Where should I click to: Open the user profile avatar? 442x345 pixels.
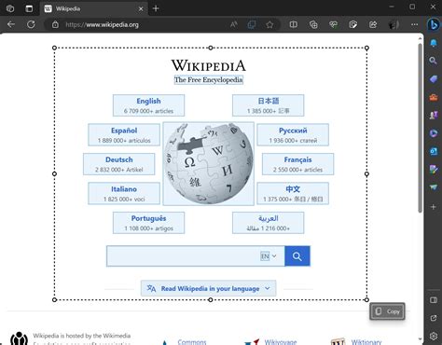[x=394, y=24]
